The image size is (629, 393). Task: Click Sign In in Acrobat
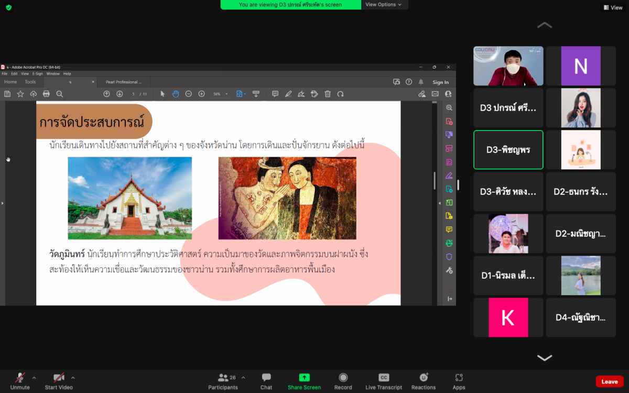click(441, 82)
